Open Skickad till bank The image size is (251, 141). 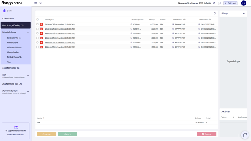click(x=14, y=48)
